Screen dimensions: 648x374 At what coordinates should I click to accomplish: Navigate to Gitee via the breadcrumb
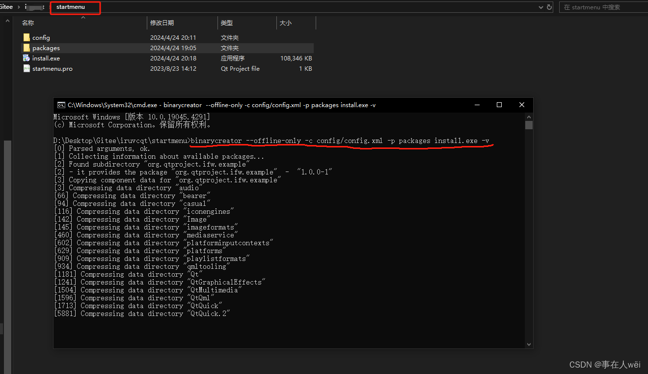click(x=6, y=7)
